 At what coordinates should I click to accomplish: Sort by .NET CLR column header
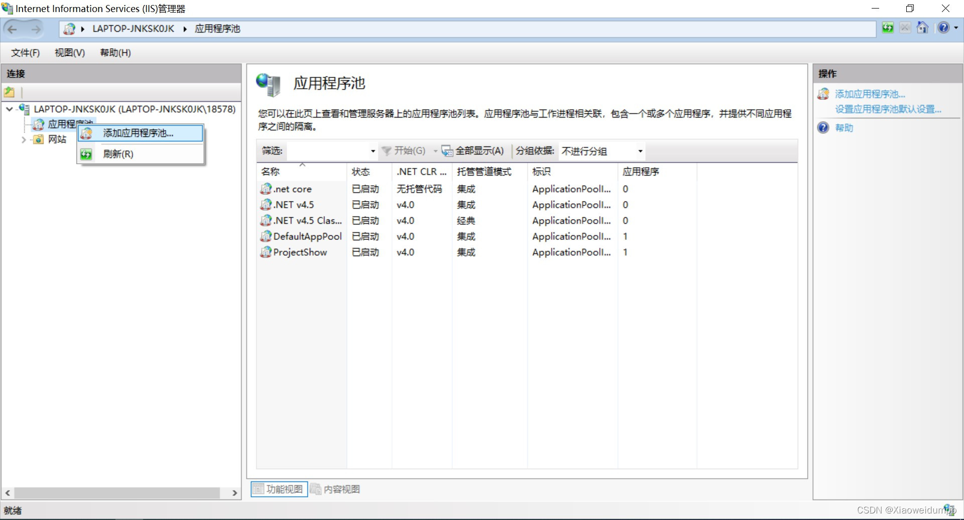point(422,172)
